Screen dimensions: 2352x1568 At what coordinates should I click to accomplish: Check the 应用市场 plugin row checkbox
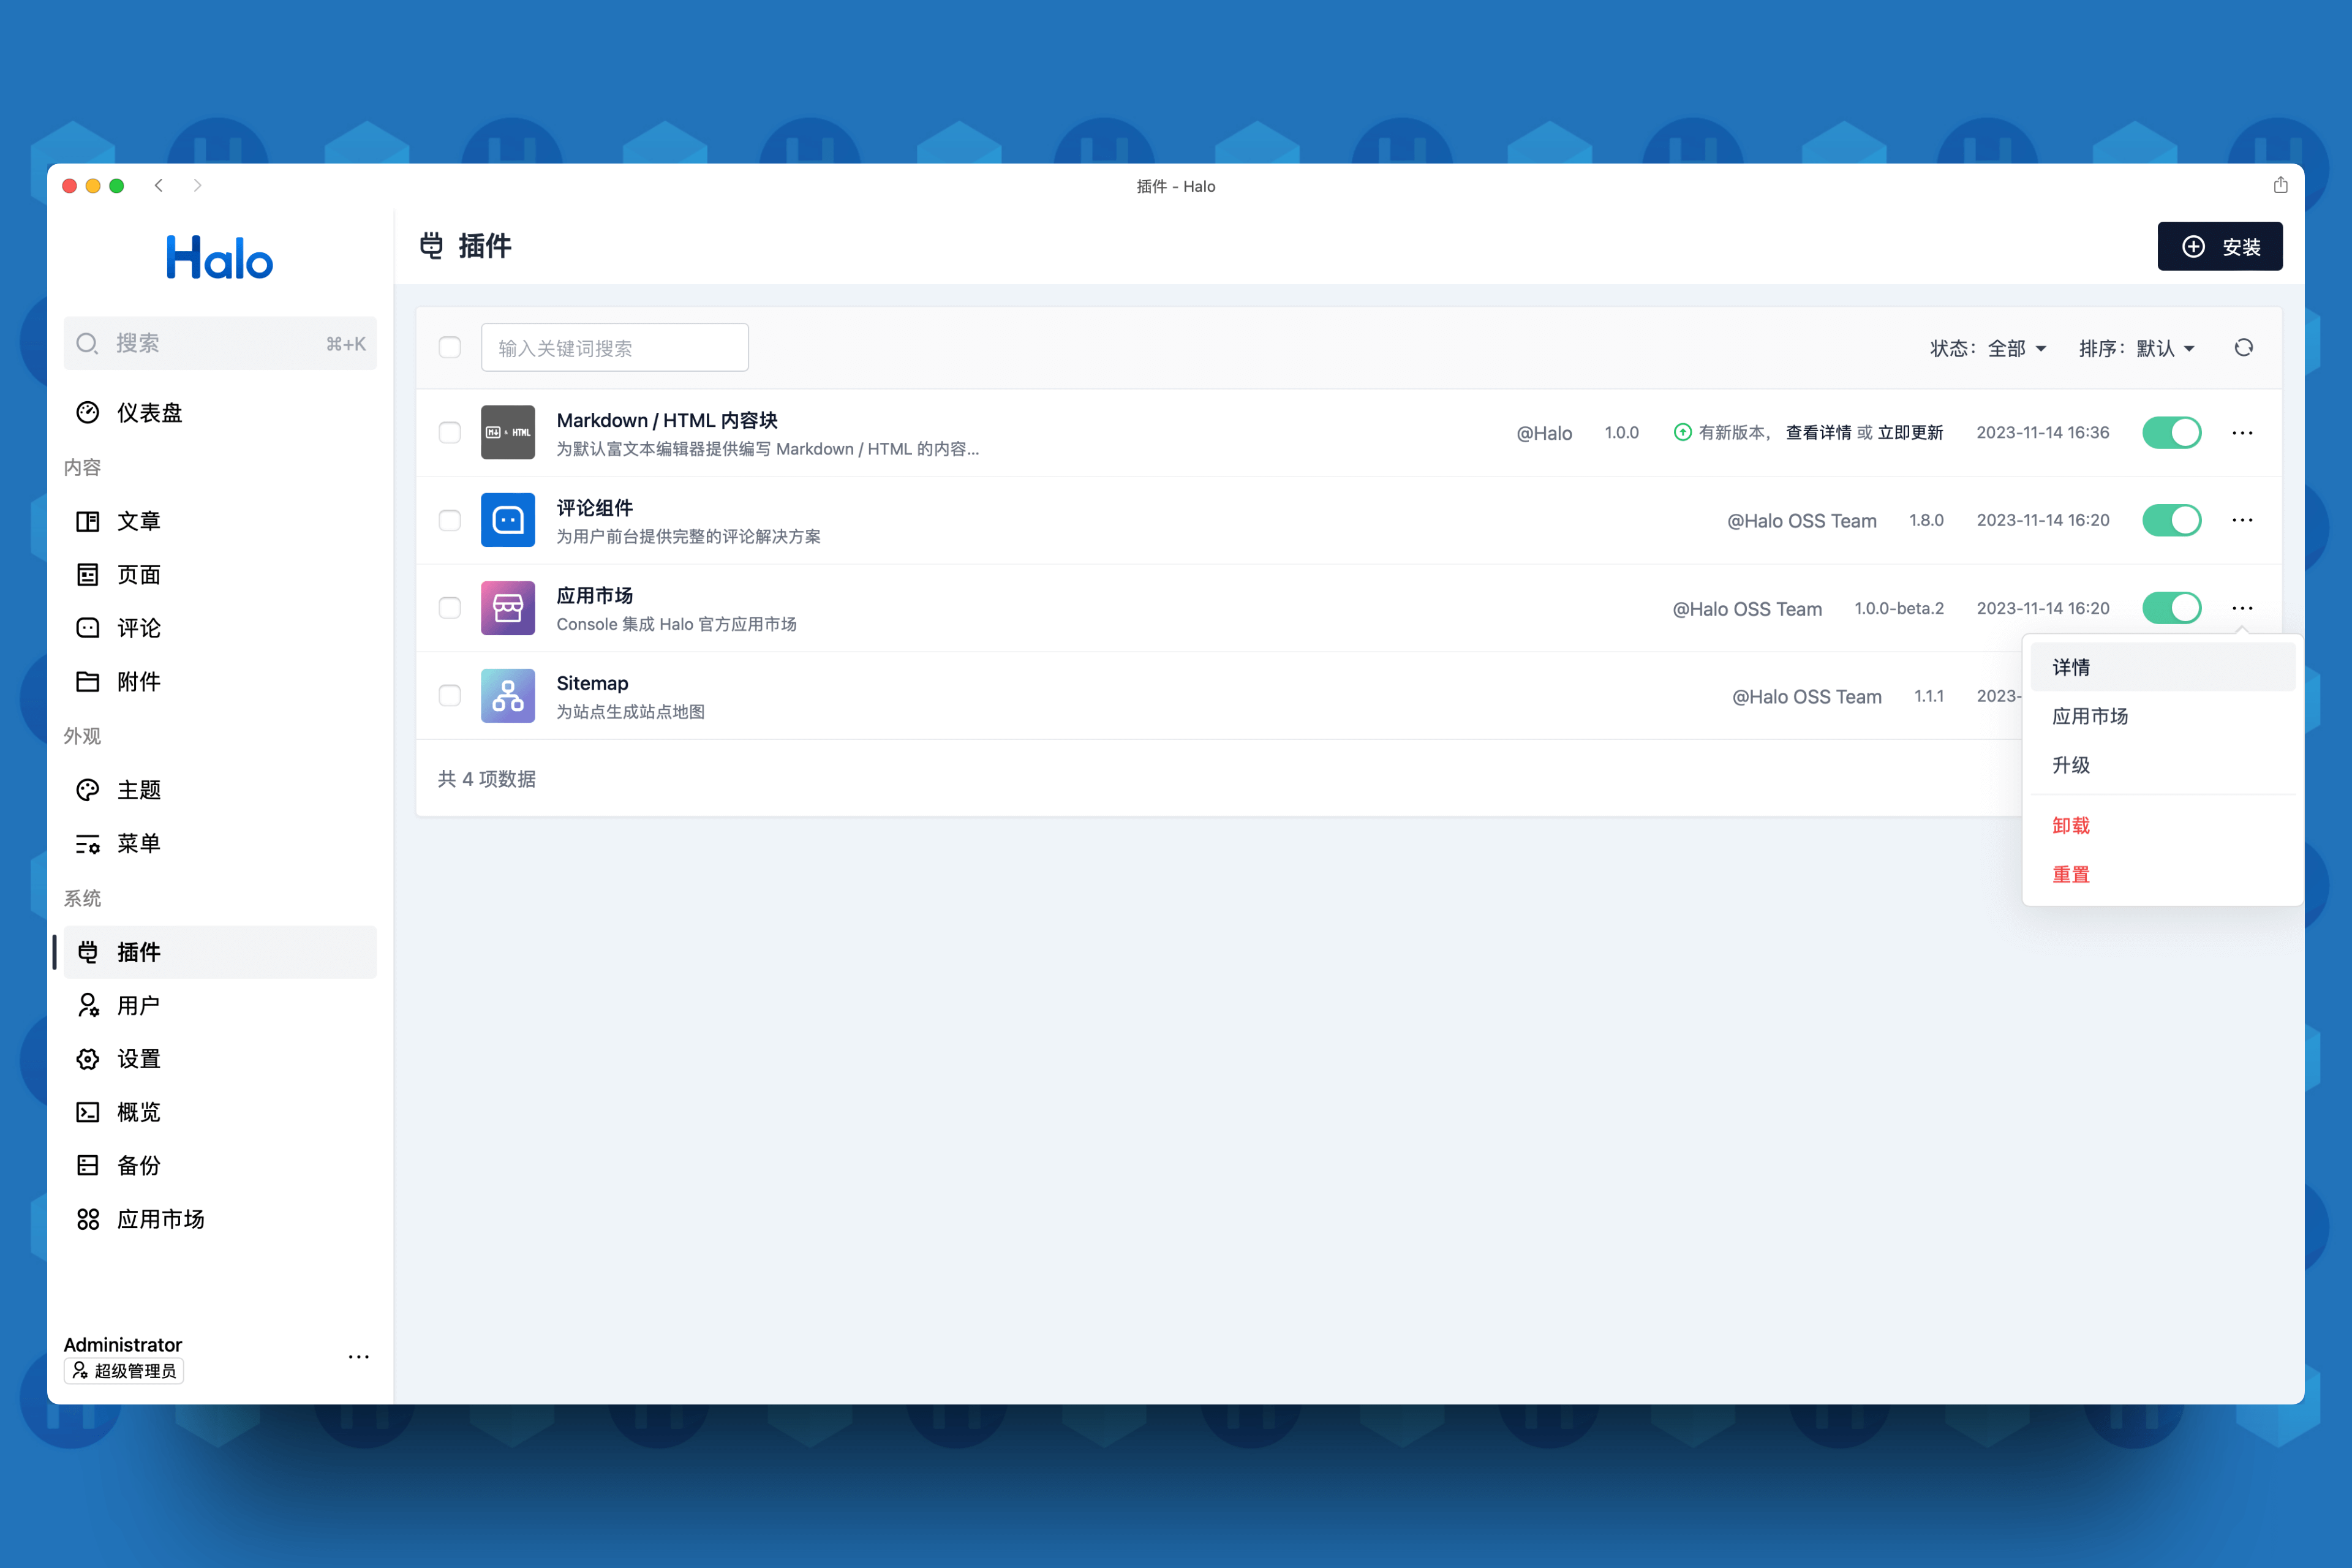click(450, 608)
